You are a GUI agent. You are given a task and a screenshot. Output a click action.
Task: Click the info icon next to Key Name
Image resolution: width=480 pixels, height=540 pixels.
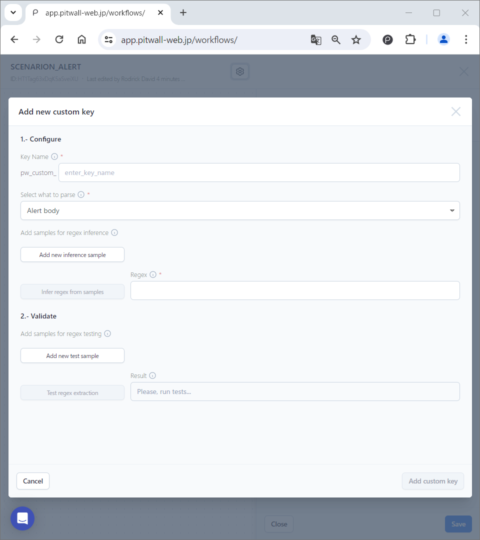54,156
